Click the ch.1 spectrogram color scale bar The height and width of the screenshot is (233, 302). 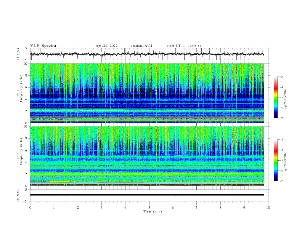tap(276, 97)
